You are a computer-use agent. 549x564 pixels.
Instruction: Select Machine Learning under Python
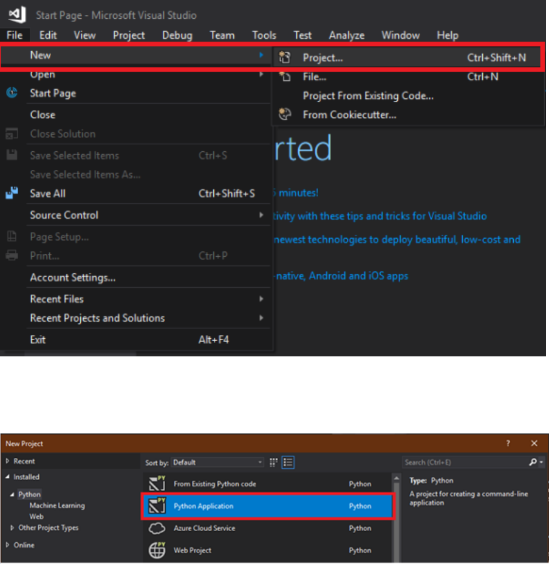(57, 505)
